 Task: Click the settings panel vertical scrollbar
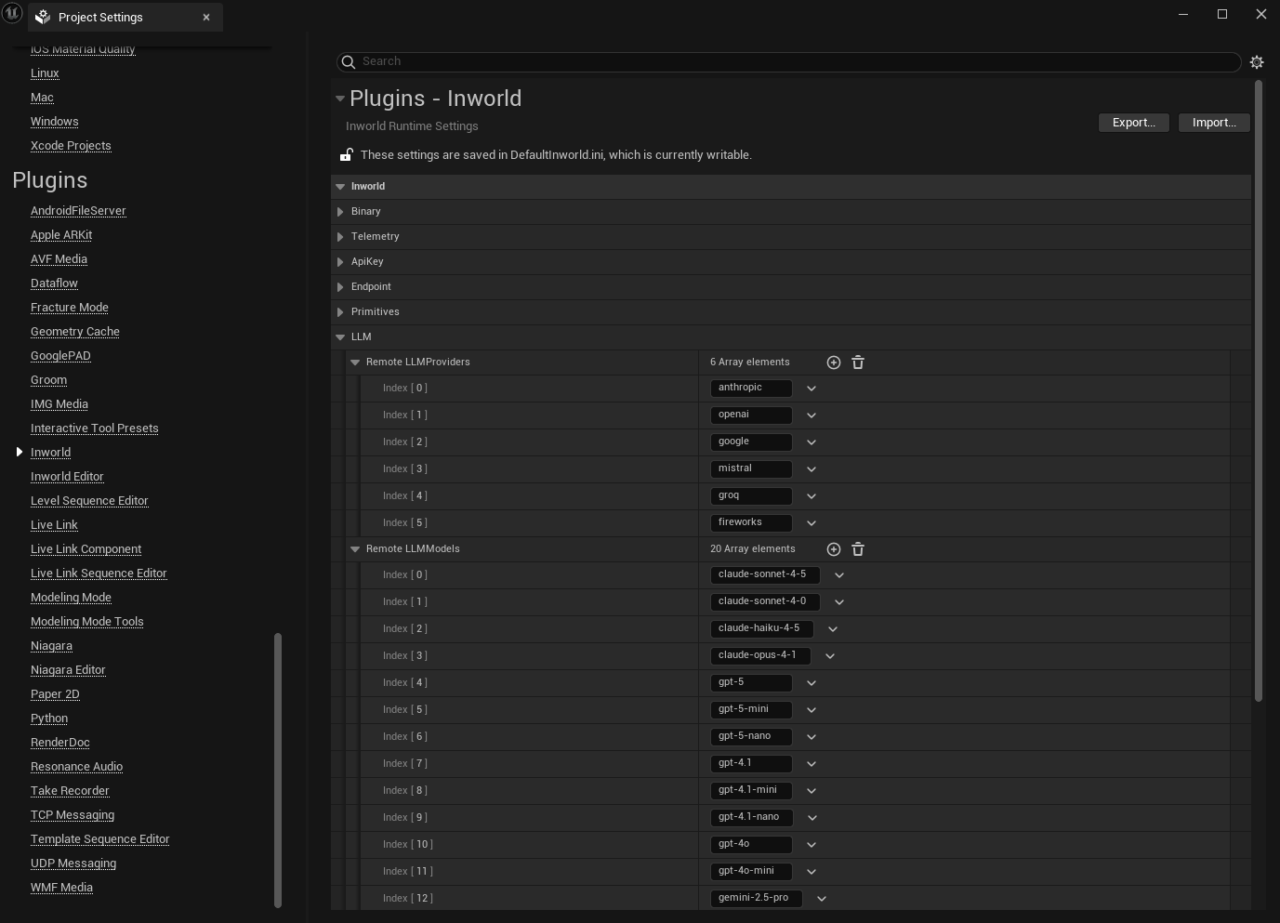(x=1259, y=390)
